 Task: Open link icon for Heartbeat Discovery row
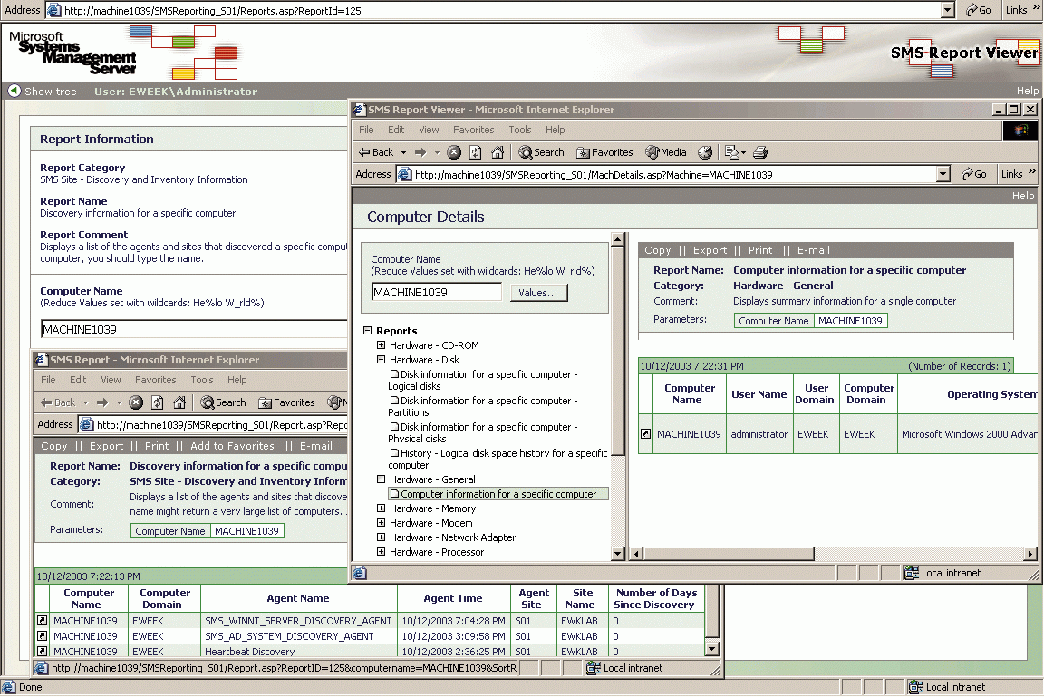[x=42, y=652]
